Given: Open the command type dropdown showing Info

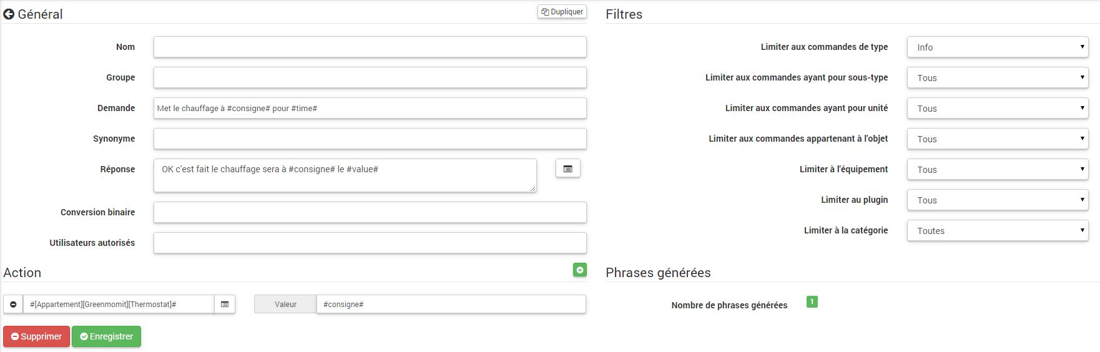Looking at the screenshot, I should [997, 47].
